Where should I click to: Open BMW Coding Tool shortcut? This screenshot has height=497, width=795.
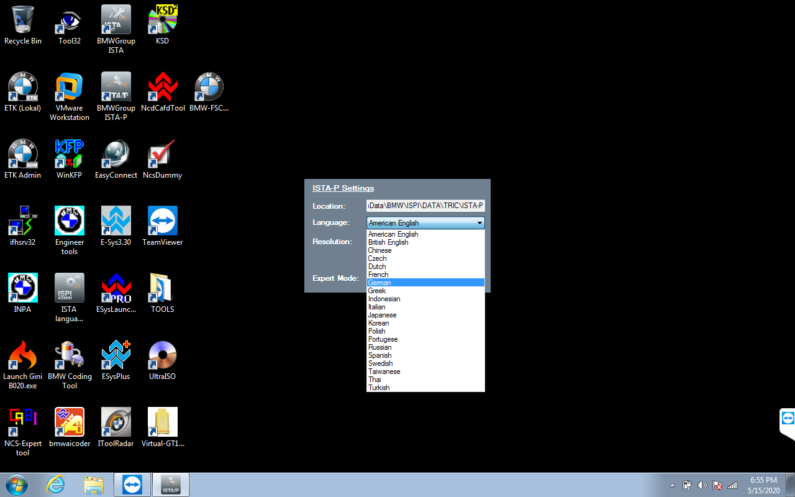(x=70, y=365)
